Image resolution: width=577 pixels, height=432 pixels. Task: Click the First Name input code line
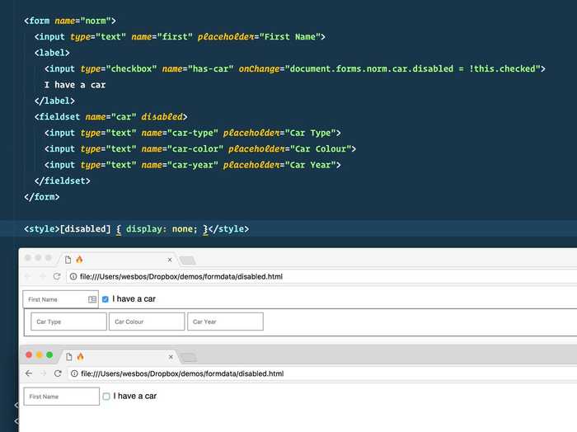180,37
